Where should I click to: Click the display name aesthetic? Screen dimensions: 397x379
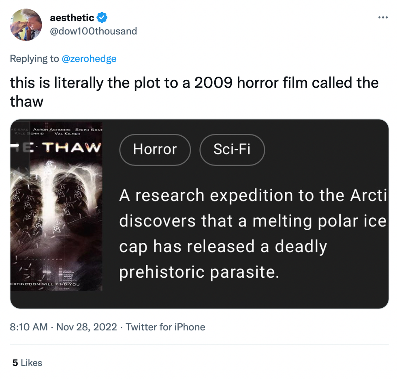click(x=72, y=17)
